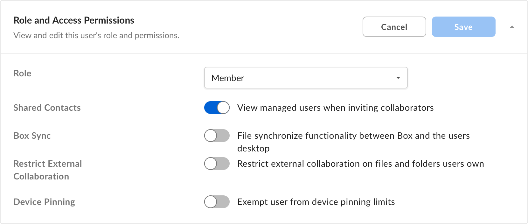528x224 pixels.
Task: Save the role and access permissions
Action: [463, 27]
